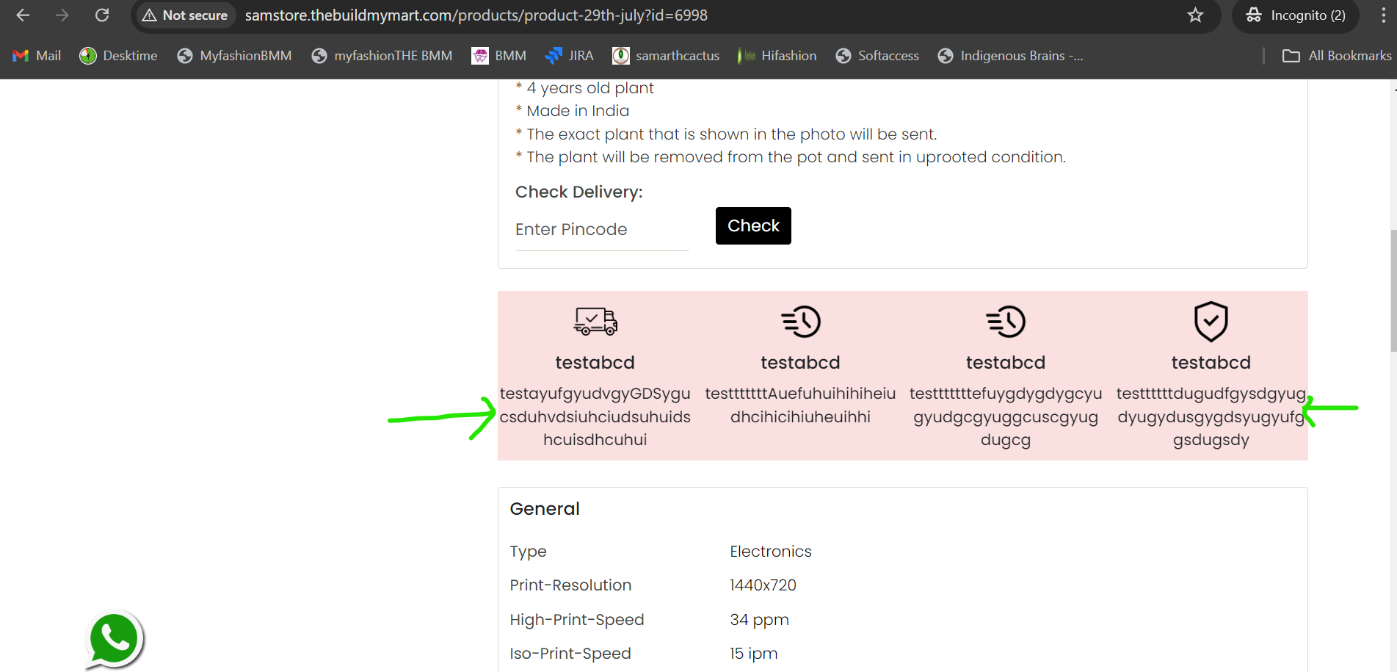Viewport: 1397px width, 672px height.
Task: Click the 'High-Print-Speed' label
Action: pos(577,620)
